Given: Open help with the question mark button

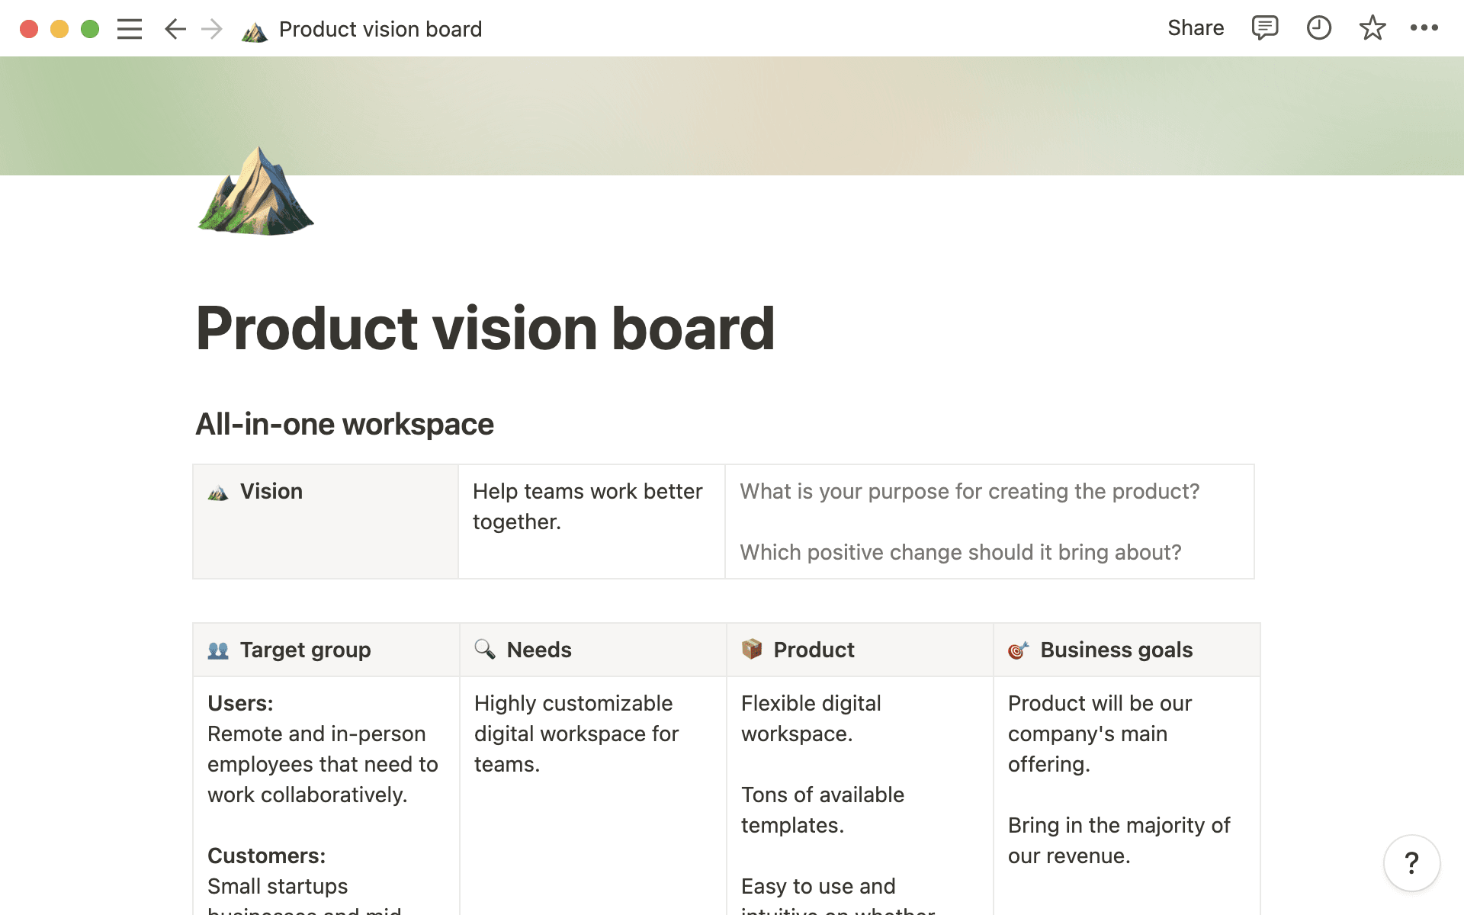Looking at the screenshot, I should point(1411,863).
